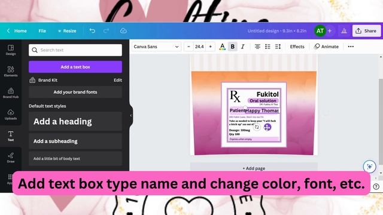Image resolution: width=383 pixels, height=215 pixels.
Task: Open the Elements sidebar panel
Action: tap(11, 72)
